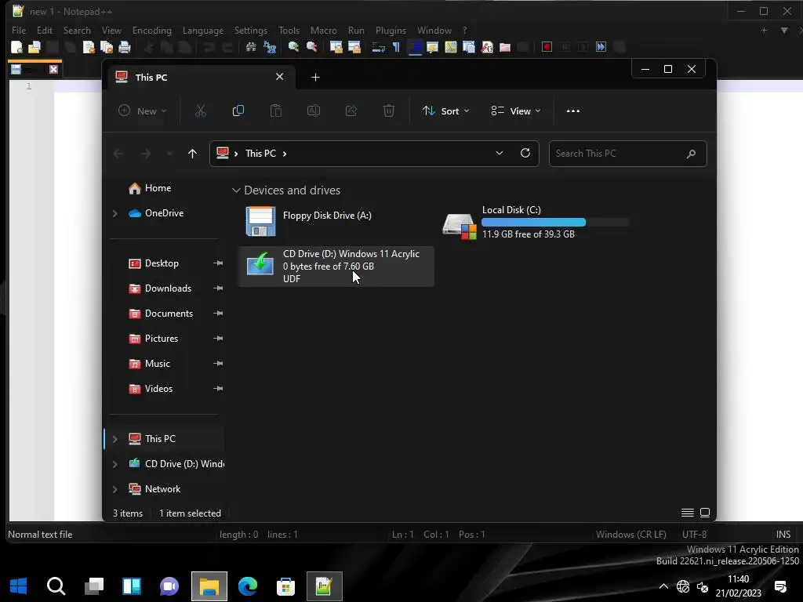Switch to large thumbnails view icon
Image resolution: width=803 pixels, height=602 pixels.
tap(705, 513)
